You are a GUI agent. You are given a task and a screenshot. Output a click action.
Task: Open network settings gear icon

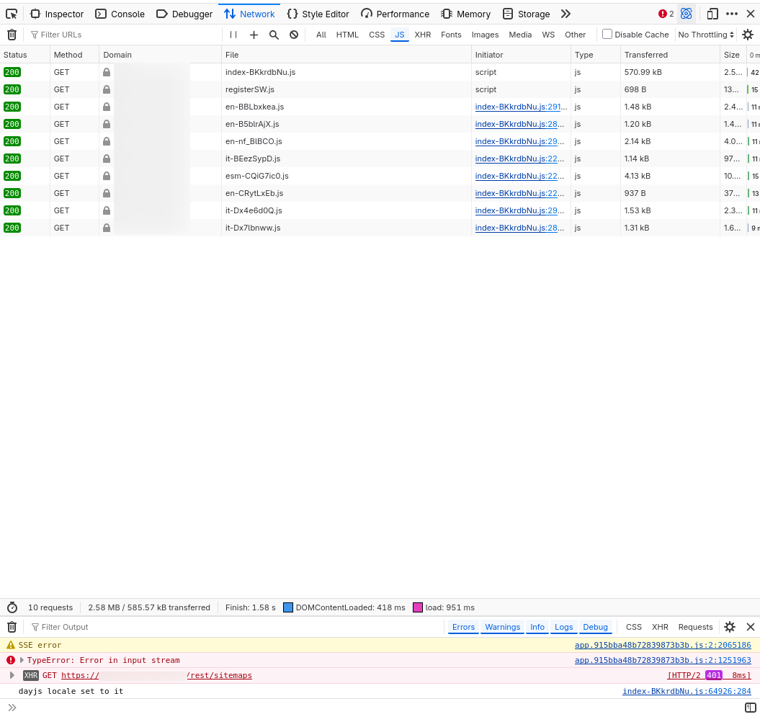pos(748,35)
